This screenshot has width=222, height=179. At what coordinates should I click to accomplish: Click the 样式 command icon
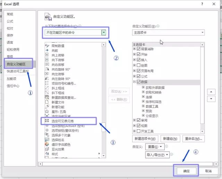click(47, 154)
